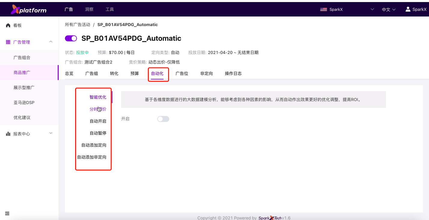Viewport: 429px width, 220px height.
Task: Open 洞察 in the top navigation
Action: (x=89, y=9)
